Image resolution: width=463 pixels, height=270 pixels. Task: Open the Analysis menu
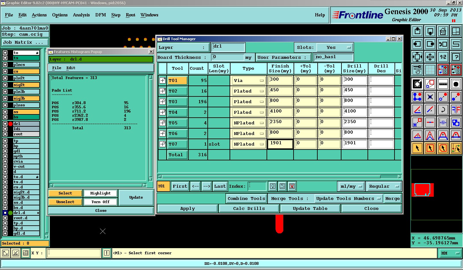pyautogui.click(x=81, y=15)
